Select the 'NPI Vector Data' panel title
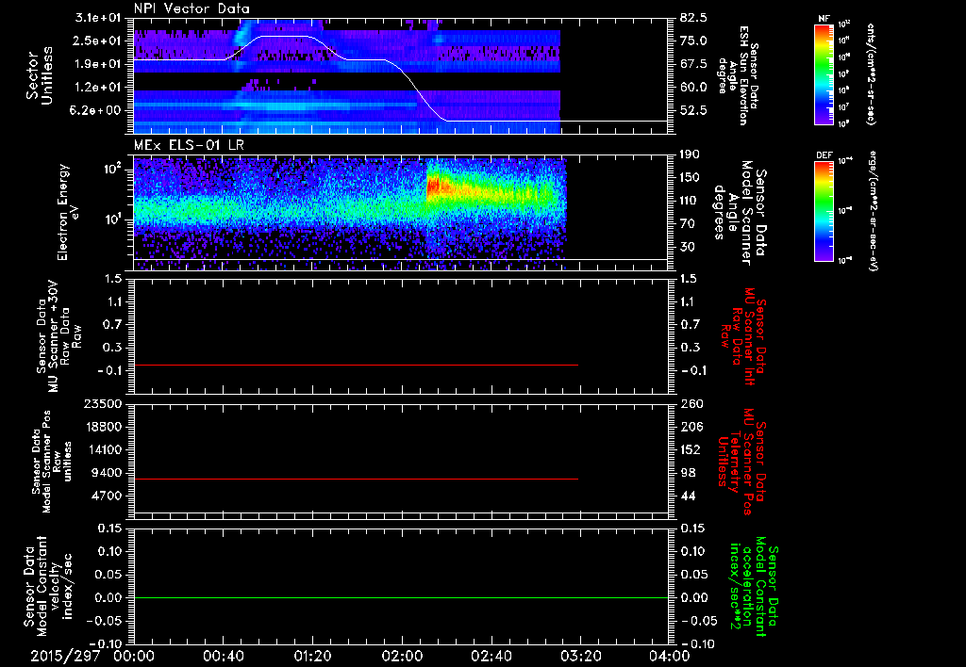The height and width of the screenshot is (667, 966). point(192,8)
